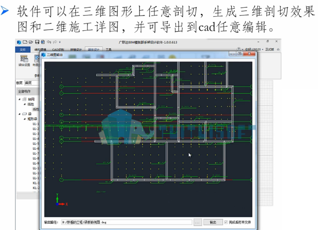Viewport: 318px width, 230px height.
Task: Click the 全部构件 panel header
Action: click(28, 91)
